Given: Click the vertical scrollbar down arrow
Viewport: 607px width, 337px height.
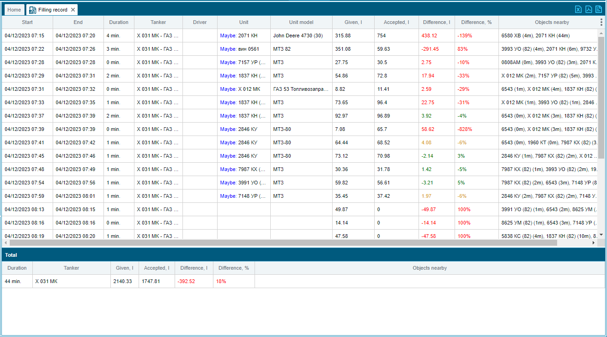Looking at the screenshot, I should coord(601,235).
